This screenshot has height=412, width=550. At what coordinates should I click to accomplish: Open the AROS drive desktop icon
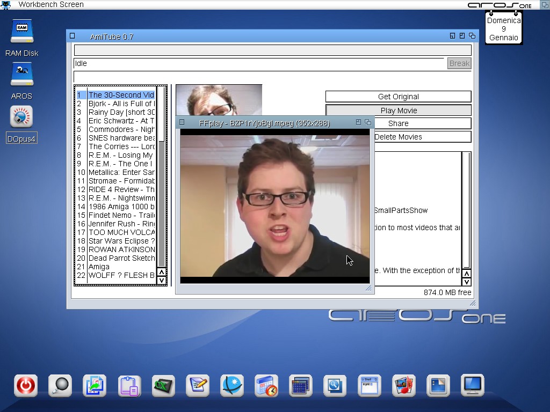tap(22, 76)
